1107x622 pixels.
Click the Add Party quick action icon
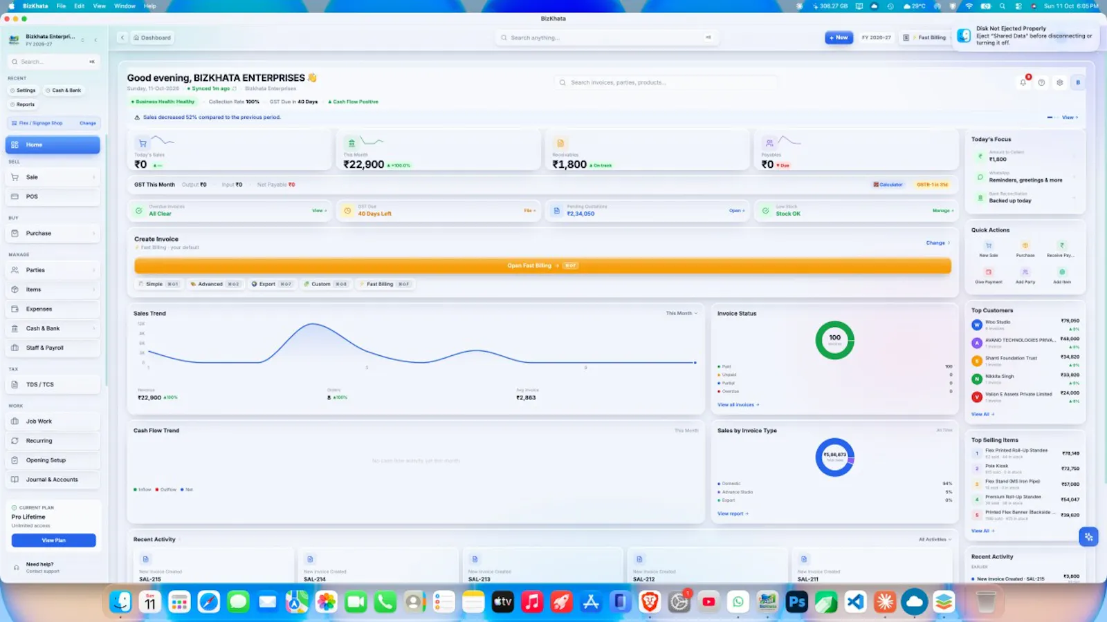tap(1025, 272)
